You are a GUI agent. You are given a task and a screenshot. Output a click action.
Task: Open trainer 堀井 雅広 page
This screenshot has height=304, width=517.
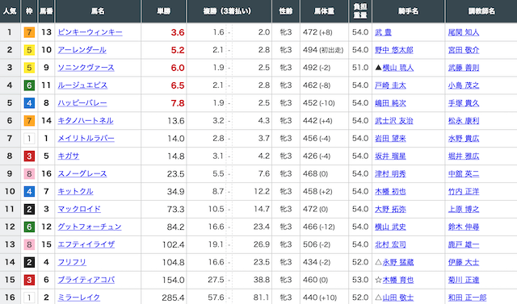pyautogui.click(x=464, y=156)
